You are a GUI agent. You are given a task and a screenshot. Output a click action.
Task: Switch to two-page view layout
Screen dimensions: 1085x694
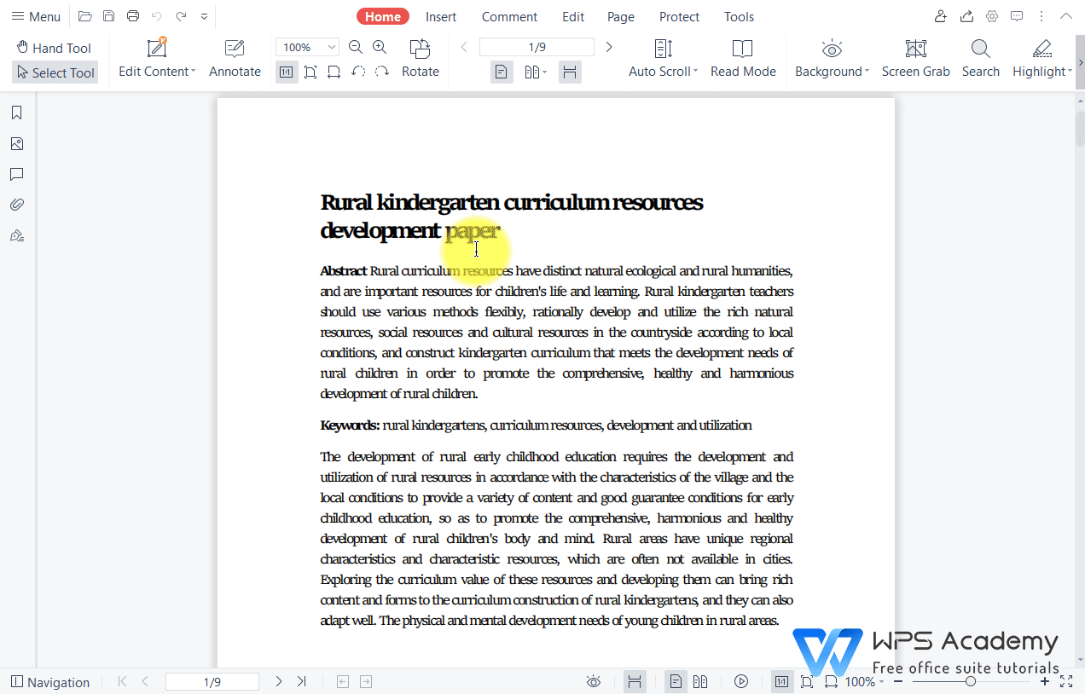[531, 72]
